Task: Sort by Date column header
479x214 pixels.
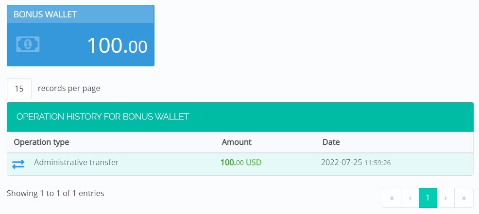Action: 331,142
